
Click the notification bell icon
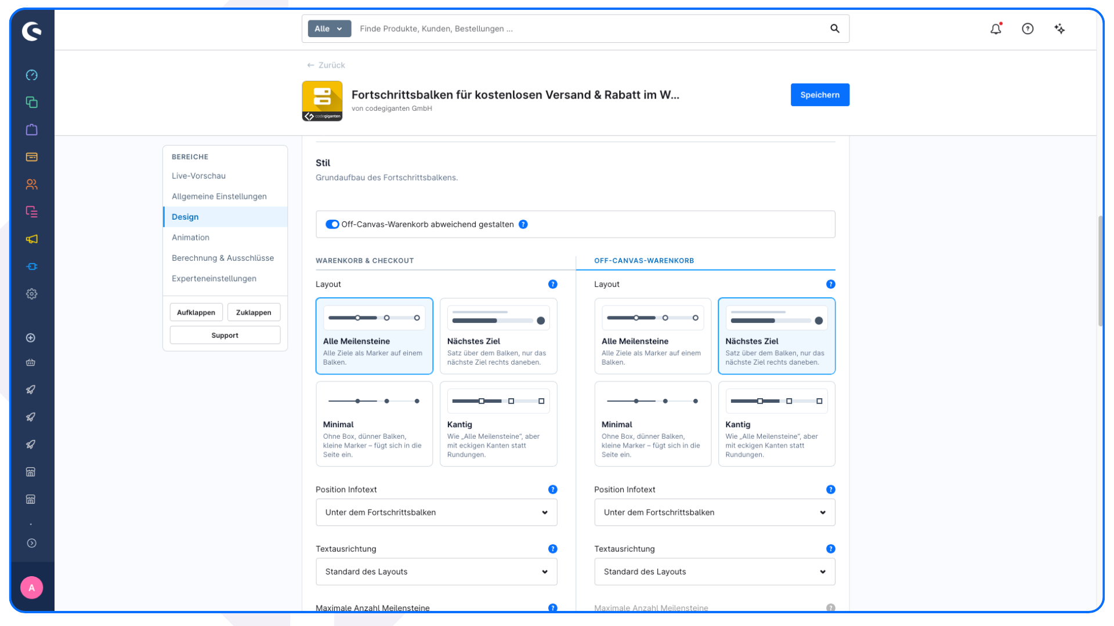click(996, 29)
